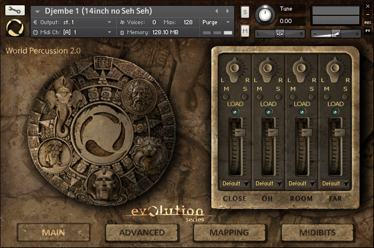This screenshot has height=248, width=374.
Task: Mute the CLOSE mic channel
Action: (226, 97)
